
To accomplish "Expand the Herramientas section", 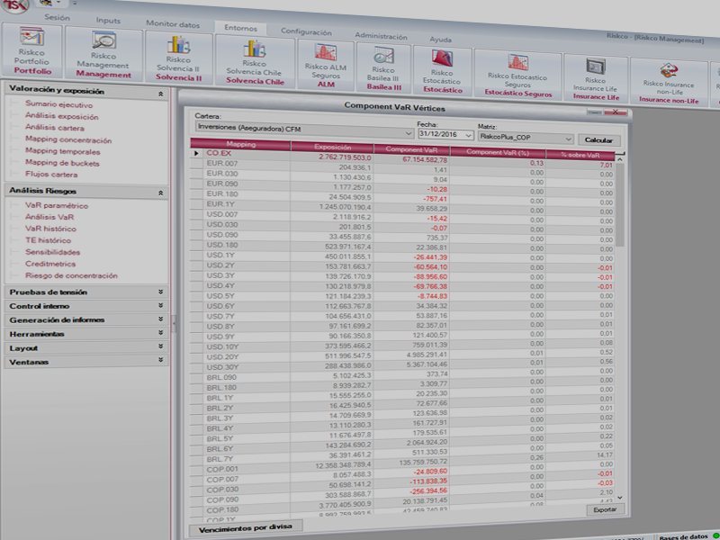I will click(x=160, y=332).
